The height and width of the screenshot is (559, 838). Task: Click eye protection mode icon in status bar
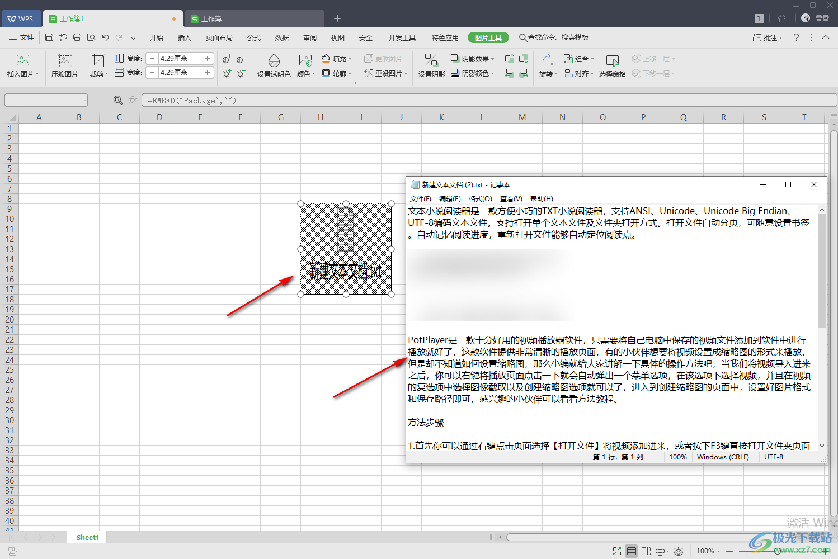679,551
